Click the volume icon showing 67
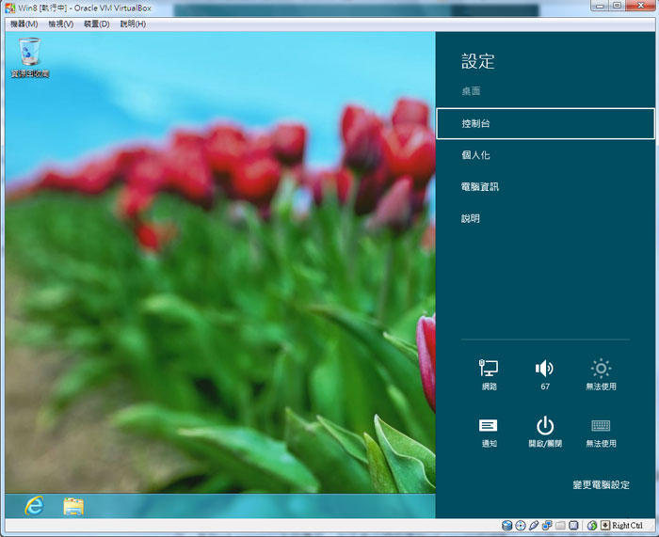659x537 pixels. [x=545, y=374]
